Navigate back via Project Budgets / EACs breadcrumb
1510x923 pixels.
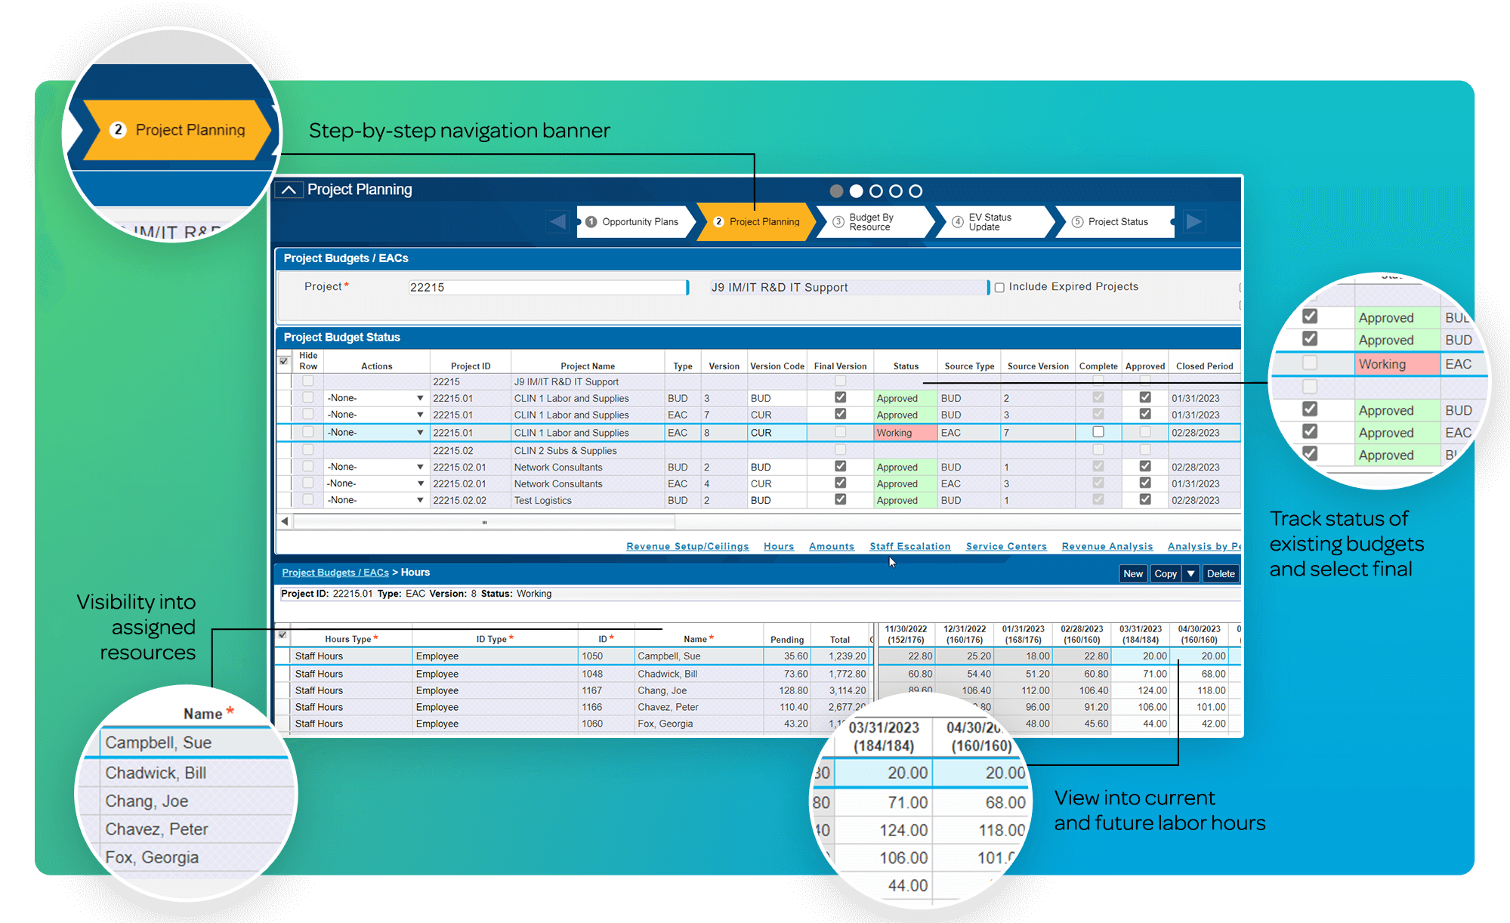click(x=335, y=572)
